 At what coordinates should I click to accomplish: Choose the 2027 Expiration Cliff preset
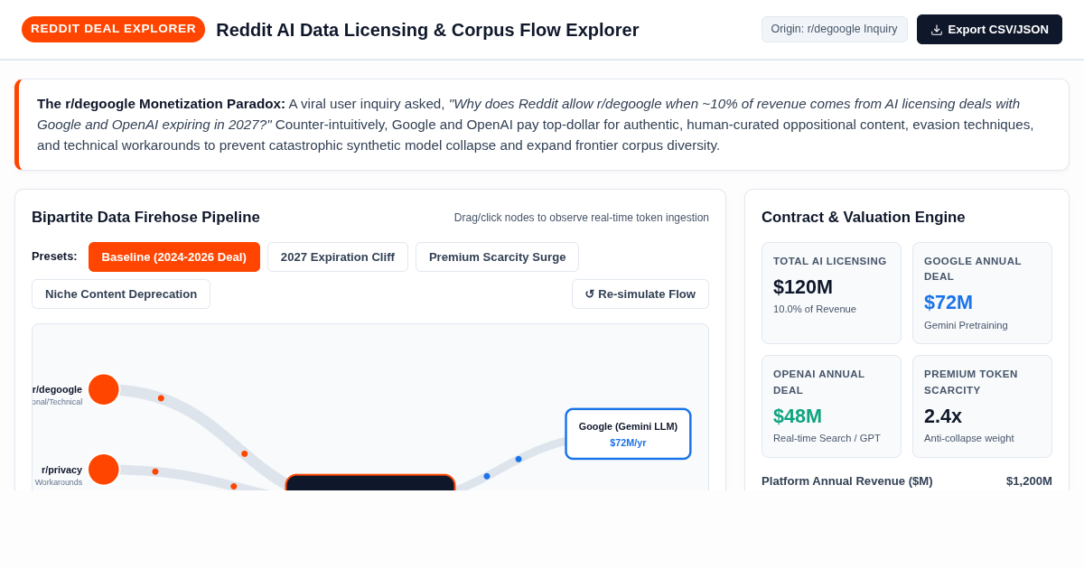pyautogui.click(x=338, y=257)
